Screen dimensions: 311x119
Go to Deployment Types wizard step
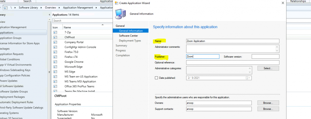(x=130, y=41)
